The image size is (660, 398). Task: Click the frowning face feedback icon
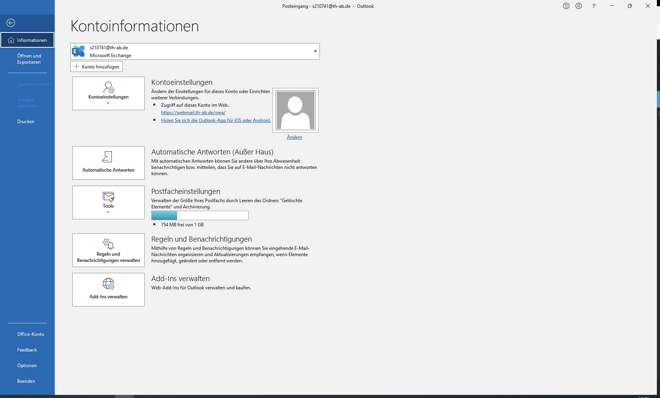pos(579,6)
